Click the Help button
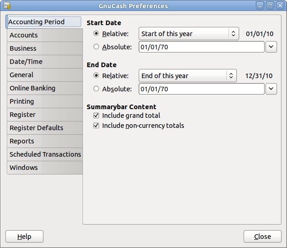 (x=24, y=237)
